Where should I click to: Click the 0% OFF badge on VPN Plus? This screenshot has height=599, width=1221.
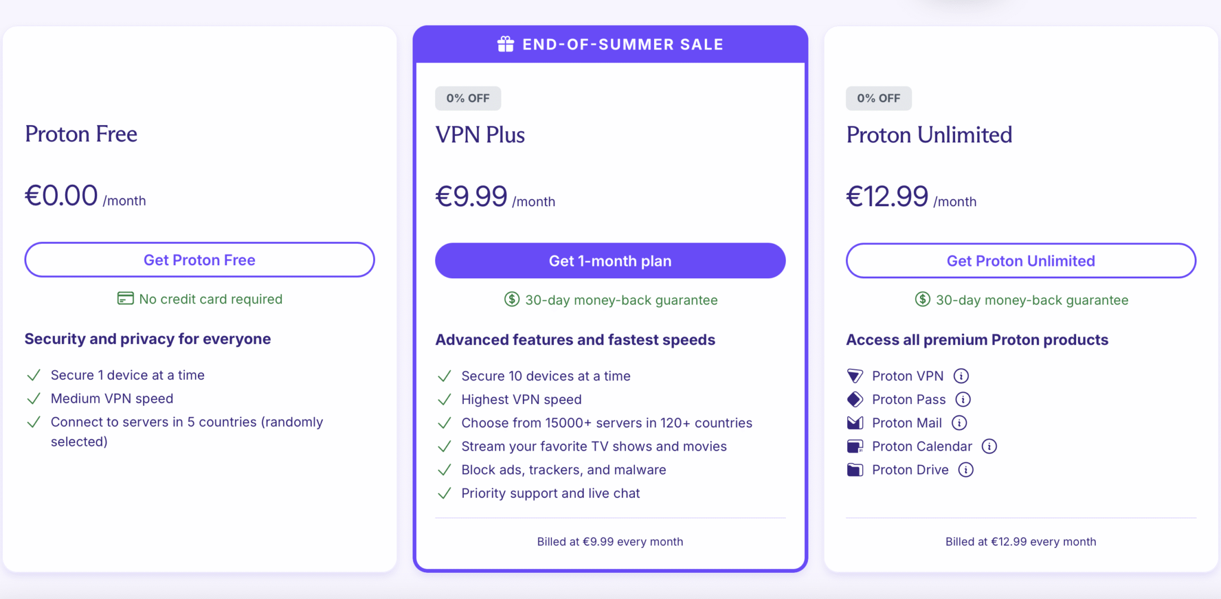pos(468,98)
